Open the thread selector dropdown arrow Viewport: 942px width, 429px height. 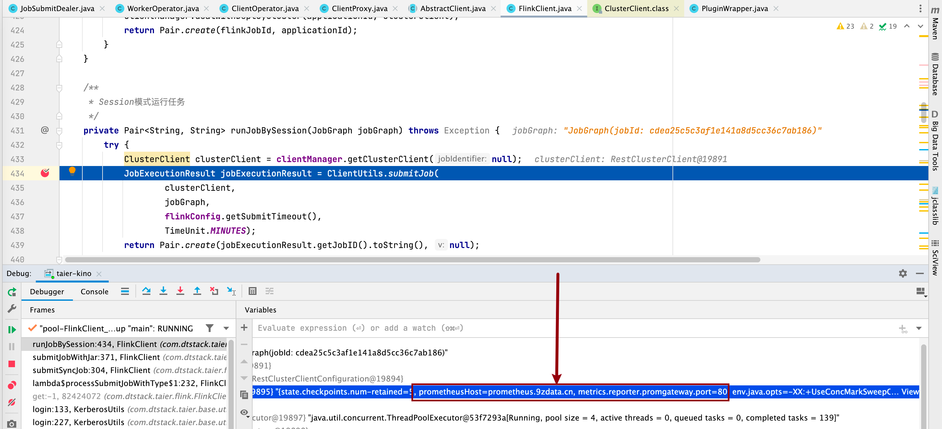click(x=226, y=328)
